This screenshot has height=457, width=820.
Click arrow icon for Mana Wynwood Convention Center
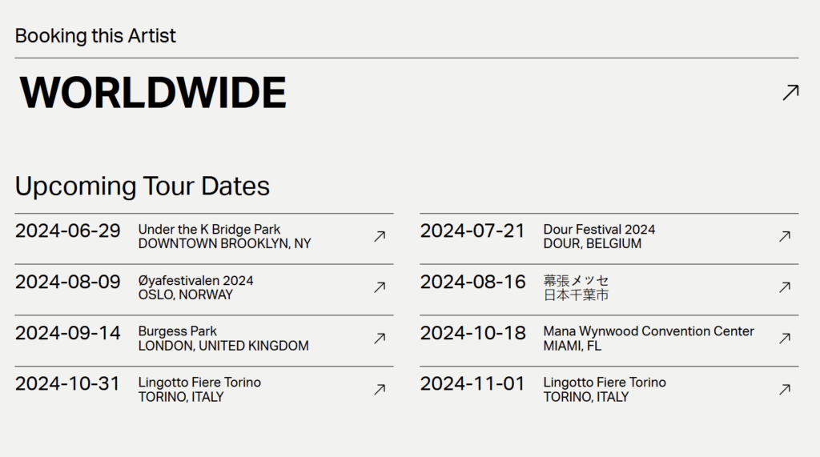tap(785, 339)
